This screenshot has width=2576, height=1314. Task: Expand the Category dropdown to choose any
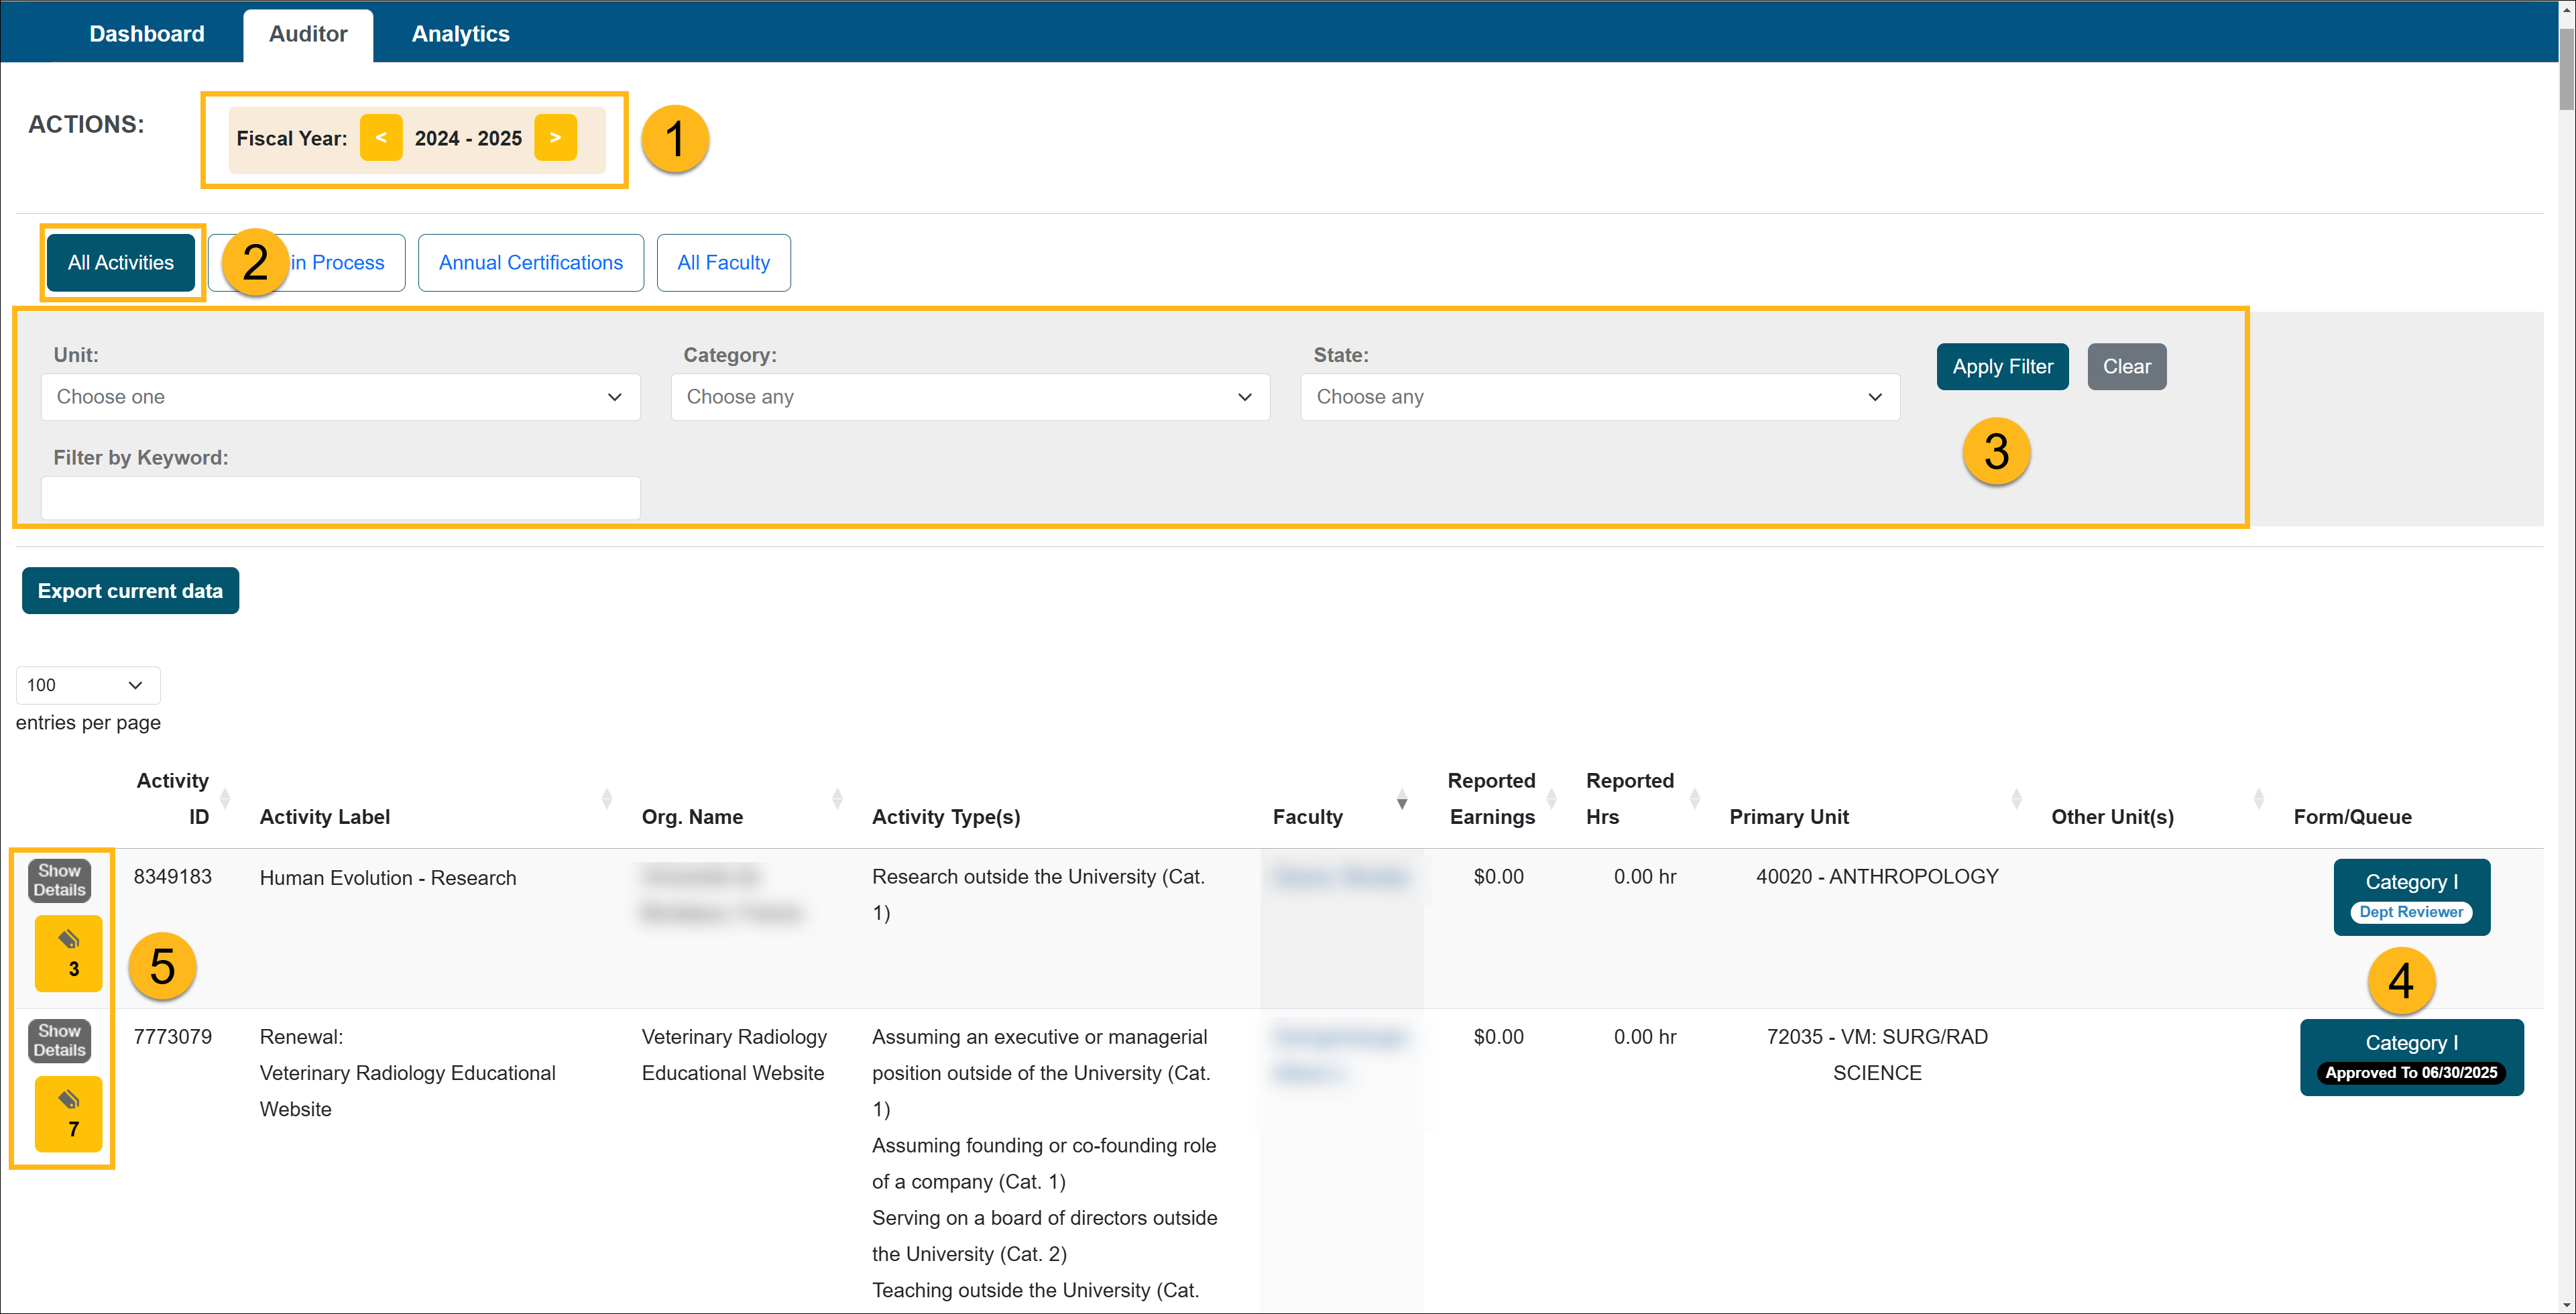point(969,397)
